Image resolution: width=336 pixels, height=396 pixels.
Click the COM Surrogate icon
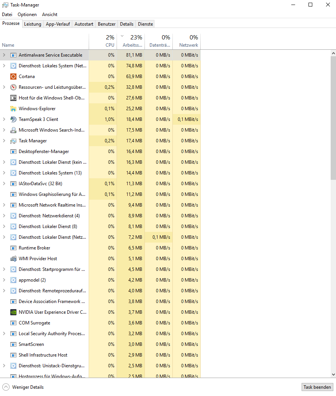pyautogui.click(x=13, y=323)
